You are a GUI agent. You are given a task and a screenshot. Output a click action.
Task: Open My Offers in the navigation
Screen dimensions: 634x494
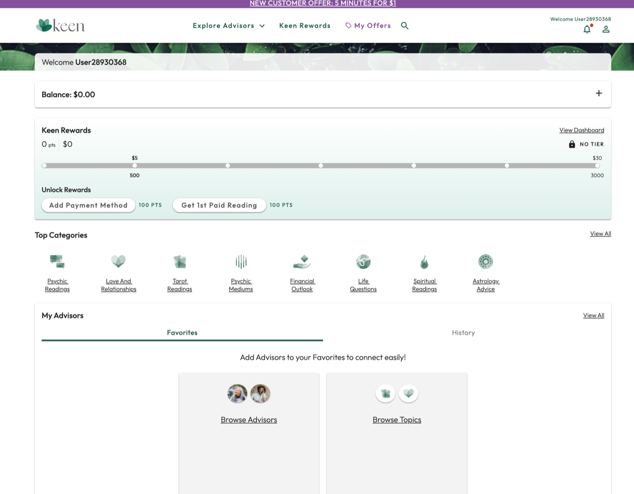(x=368, y=26)
